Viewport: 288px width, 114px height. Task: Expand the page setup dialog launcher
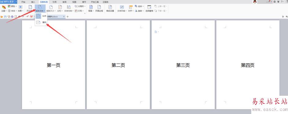[x=85, y=13]
